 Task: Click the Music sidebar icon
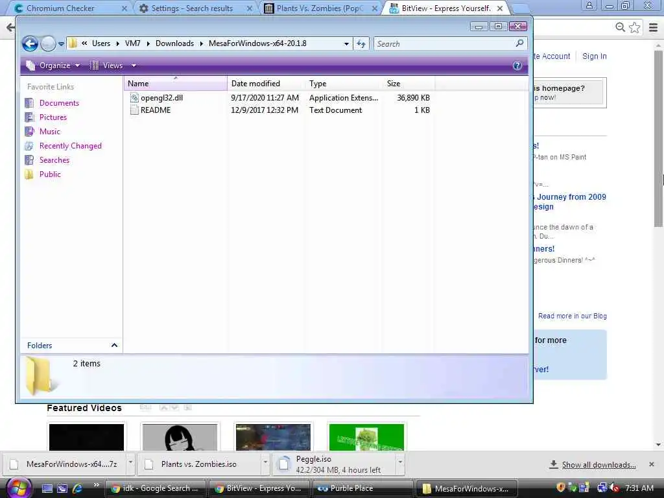(x=29, y=132)
